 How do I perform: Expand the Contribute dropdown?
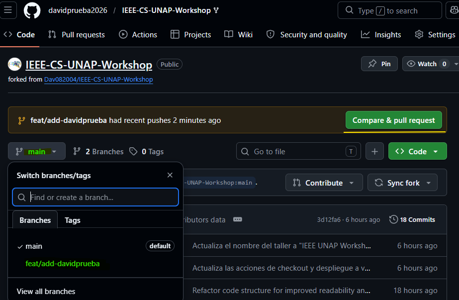[324, 183]
